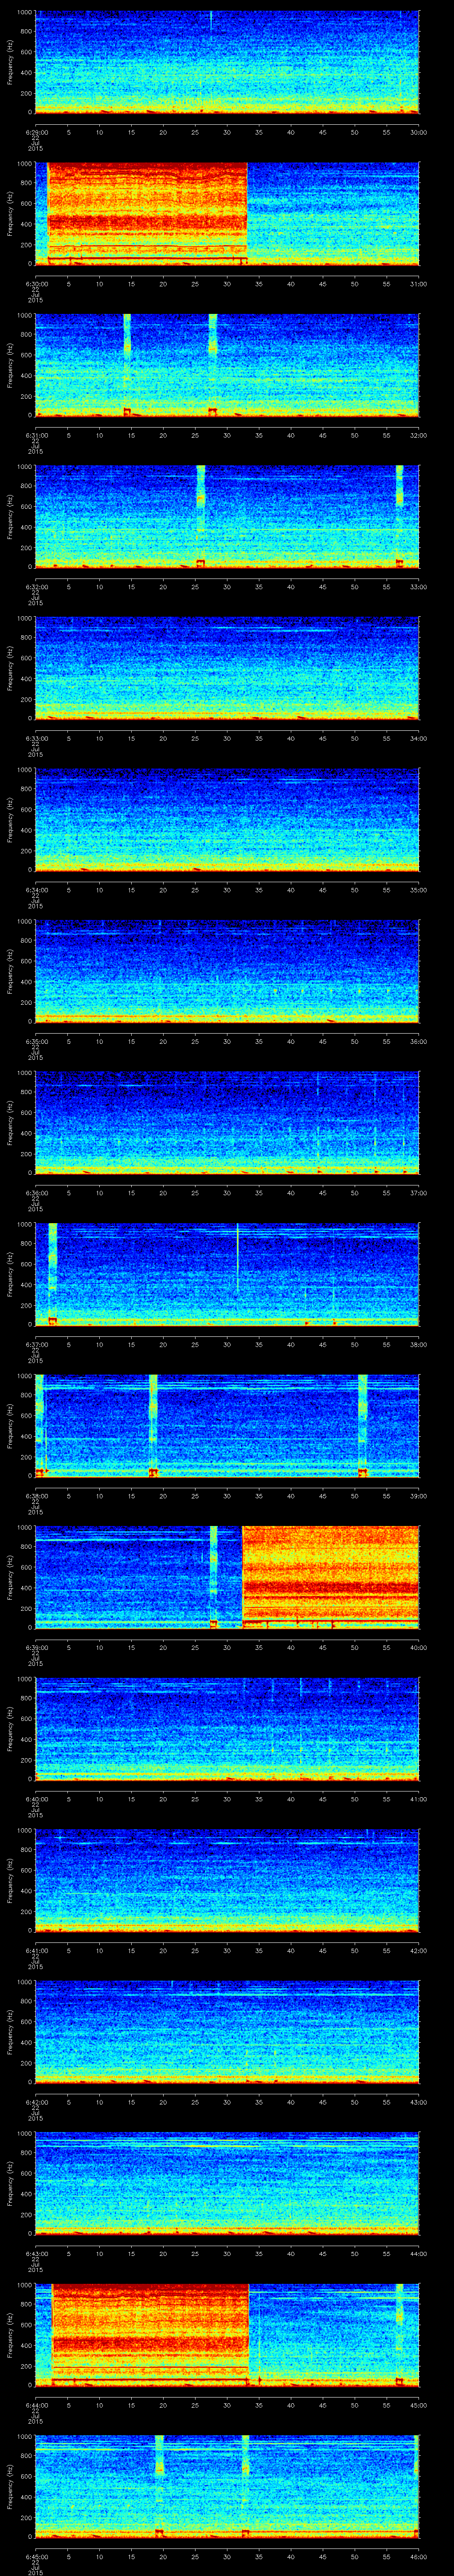Select the 6:44:00 start time label

click(x=35, y=2405)
